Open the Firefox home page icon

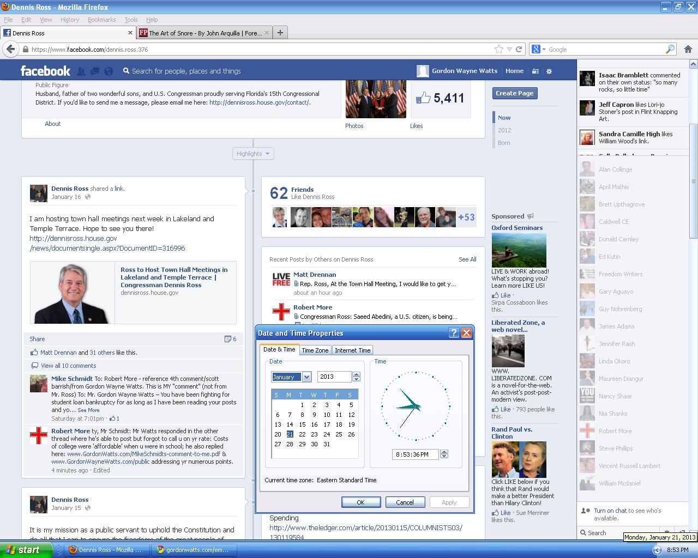688,49
